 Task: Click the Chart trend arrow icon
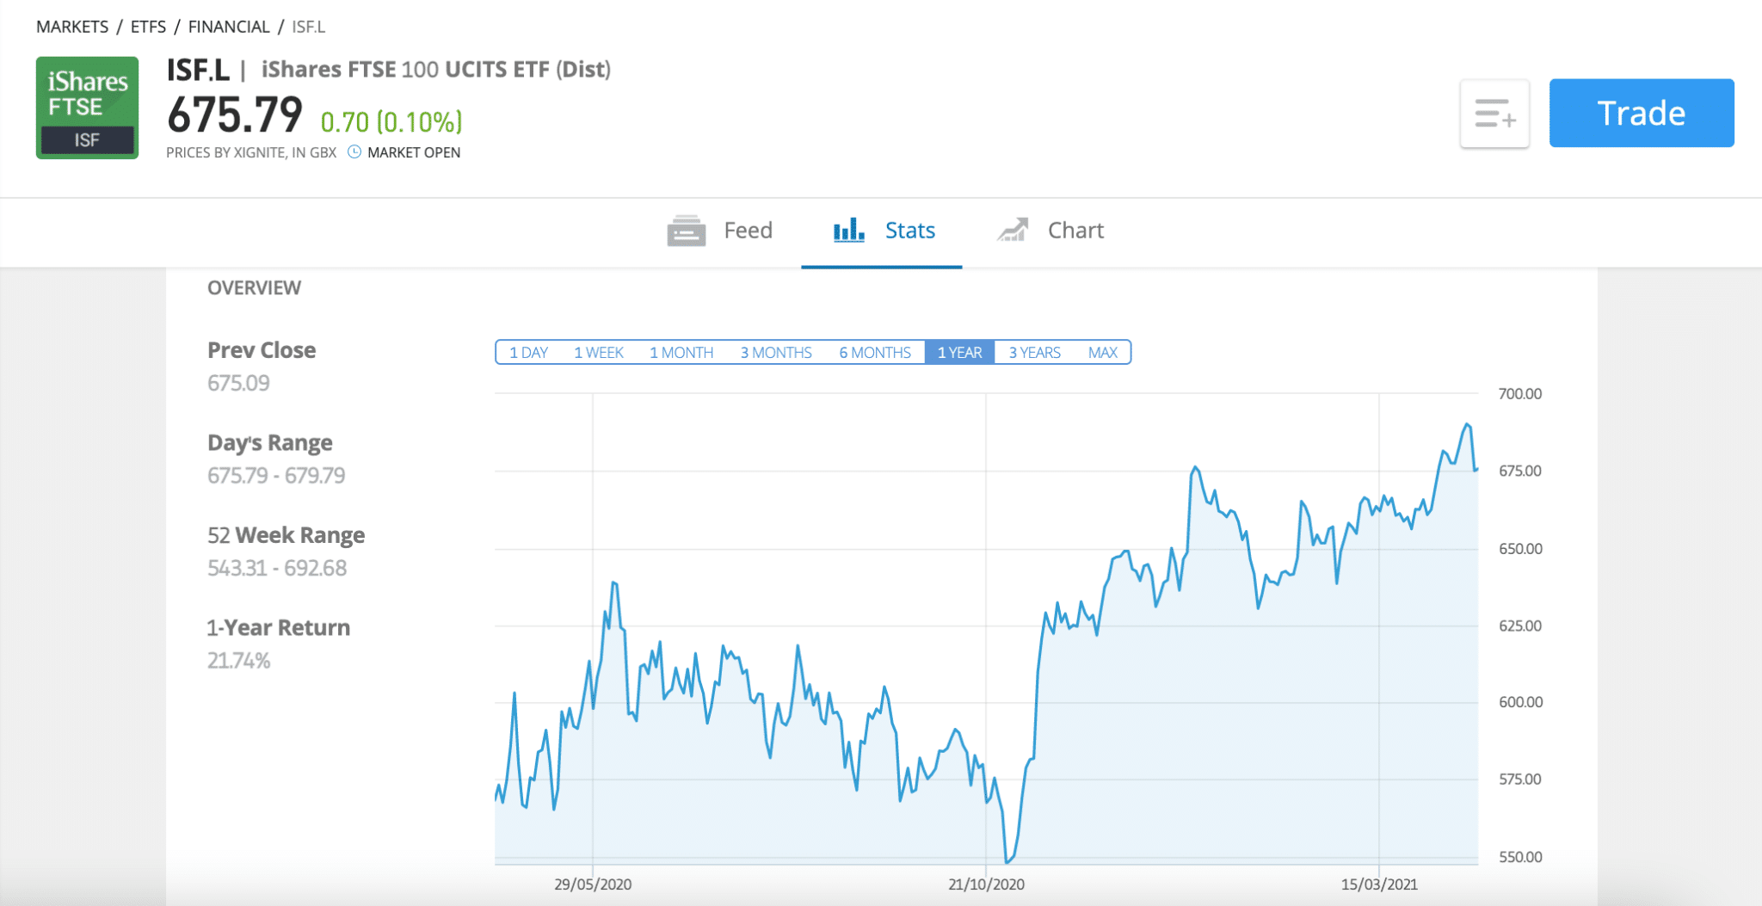[x=1013, y=230]
